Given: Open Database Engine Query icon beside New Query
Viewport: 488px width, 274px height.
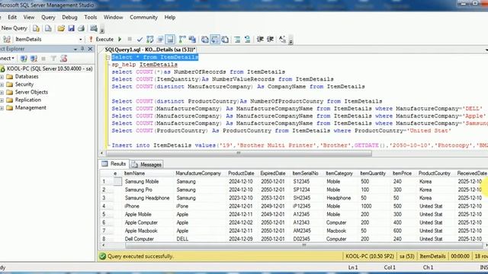Looking at the screenshot, I should point(36,29).
